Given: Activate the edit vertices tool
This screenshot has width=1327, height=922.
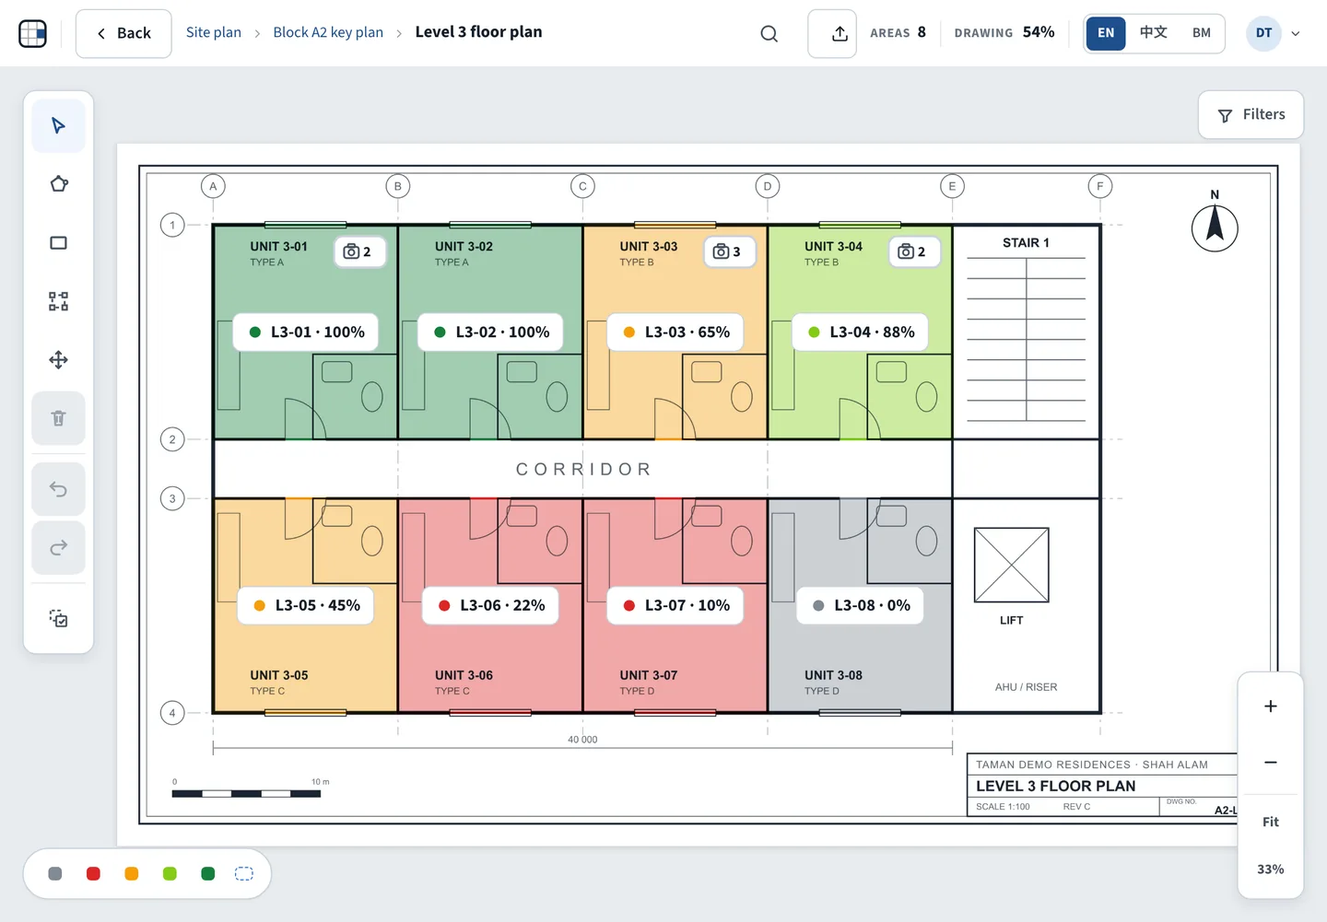Looking at the screenshot, I should tap(58, 301).
